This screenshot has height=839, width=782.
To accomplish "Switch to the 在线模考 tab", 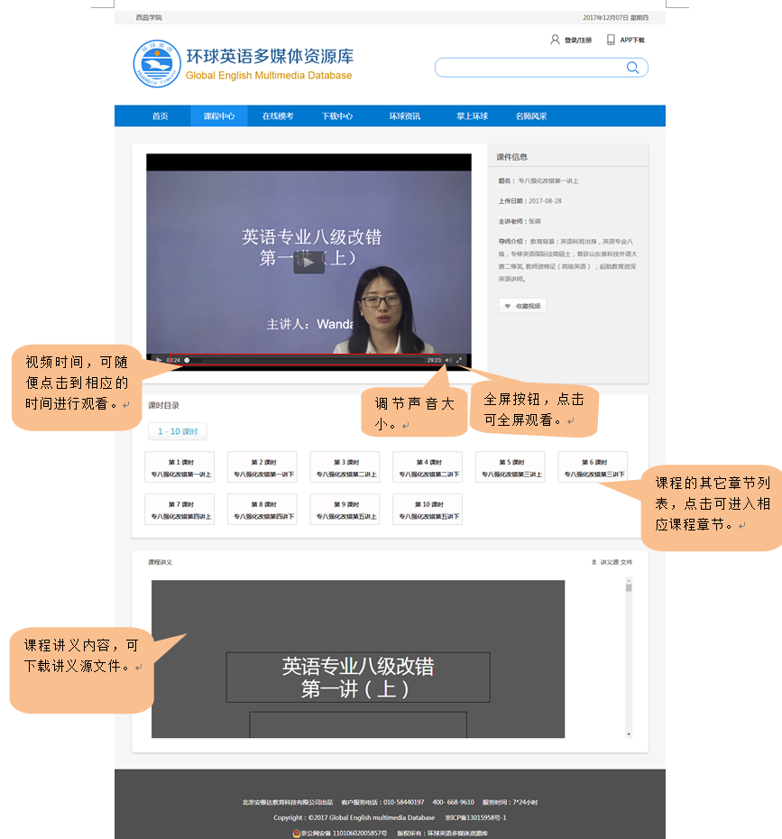I will click(x=278, y=116).
